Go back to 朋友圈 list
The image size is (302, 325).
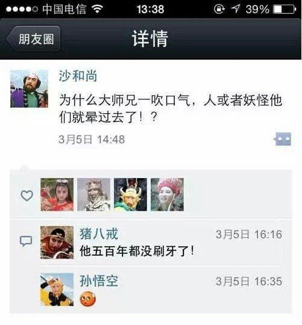point(33,39)
